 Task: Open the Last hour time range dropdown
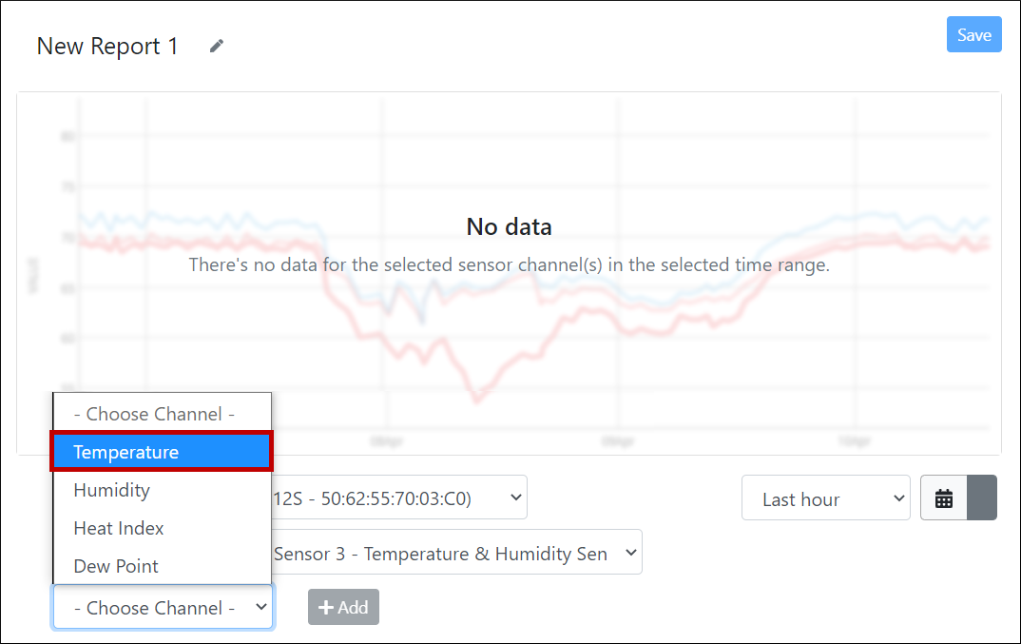point(825,498)
